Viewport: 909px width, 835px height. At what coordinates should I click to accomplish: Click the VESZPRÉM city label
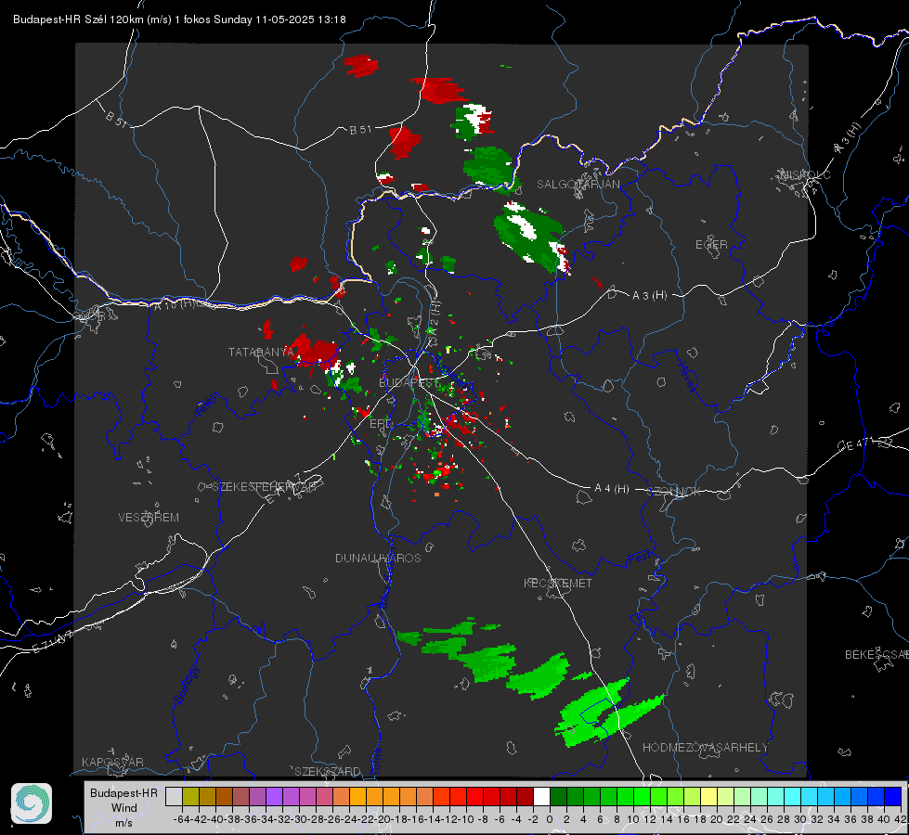pyautogui.click(x=149, y=518)
